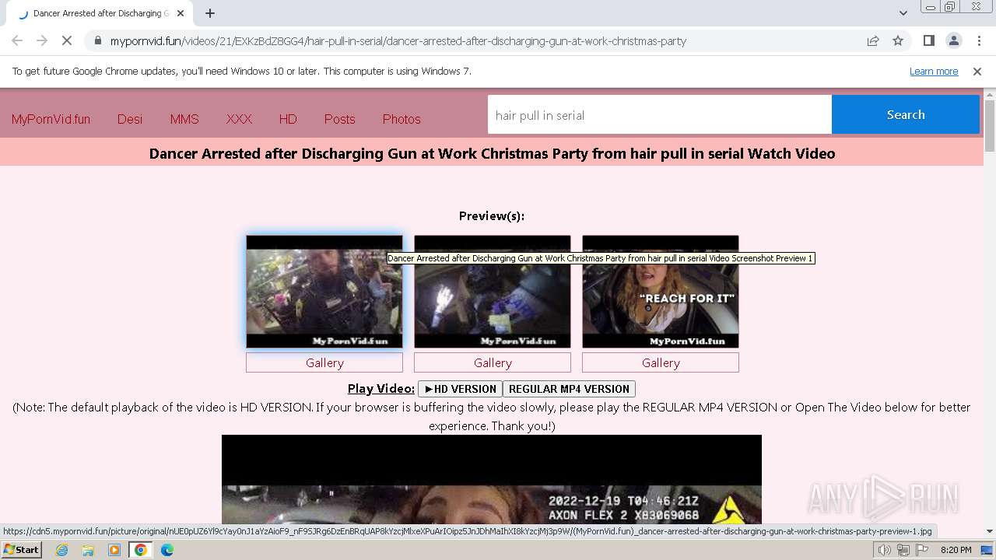The width and height of the screenshot is (996, 560).
Task: Open Chrome side panel icon
Action: tap(928, 40)
